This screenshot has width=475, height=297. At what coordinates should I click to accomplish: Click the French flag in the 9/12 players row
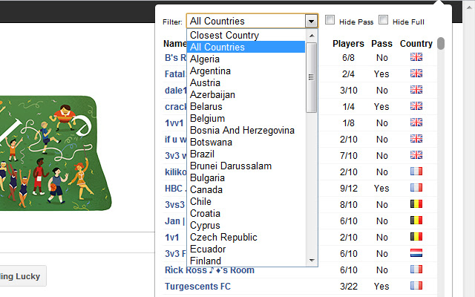pyautogui.click(x=416, y=188)
